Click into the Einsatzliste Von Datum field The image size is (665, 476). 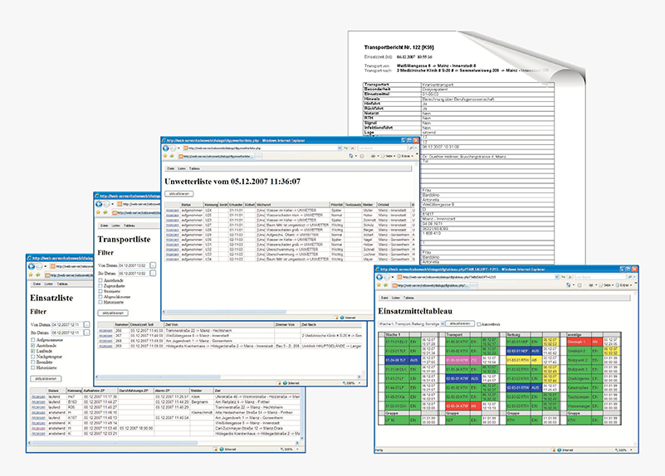[66, 324]
